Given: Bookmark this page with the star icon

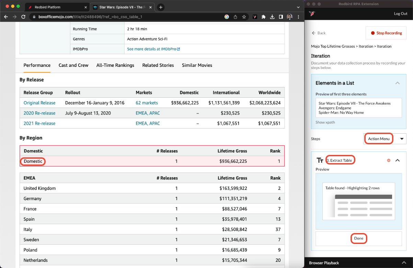Looking at the screenshot, I should pos(244,16).
